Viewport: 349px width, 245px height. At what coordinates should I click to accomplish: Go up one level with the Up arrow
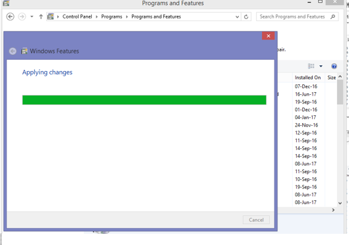(41, 16)
